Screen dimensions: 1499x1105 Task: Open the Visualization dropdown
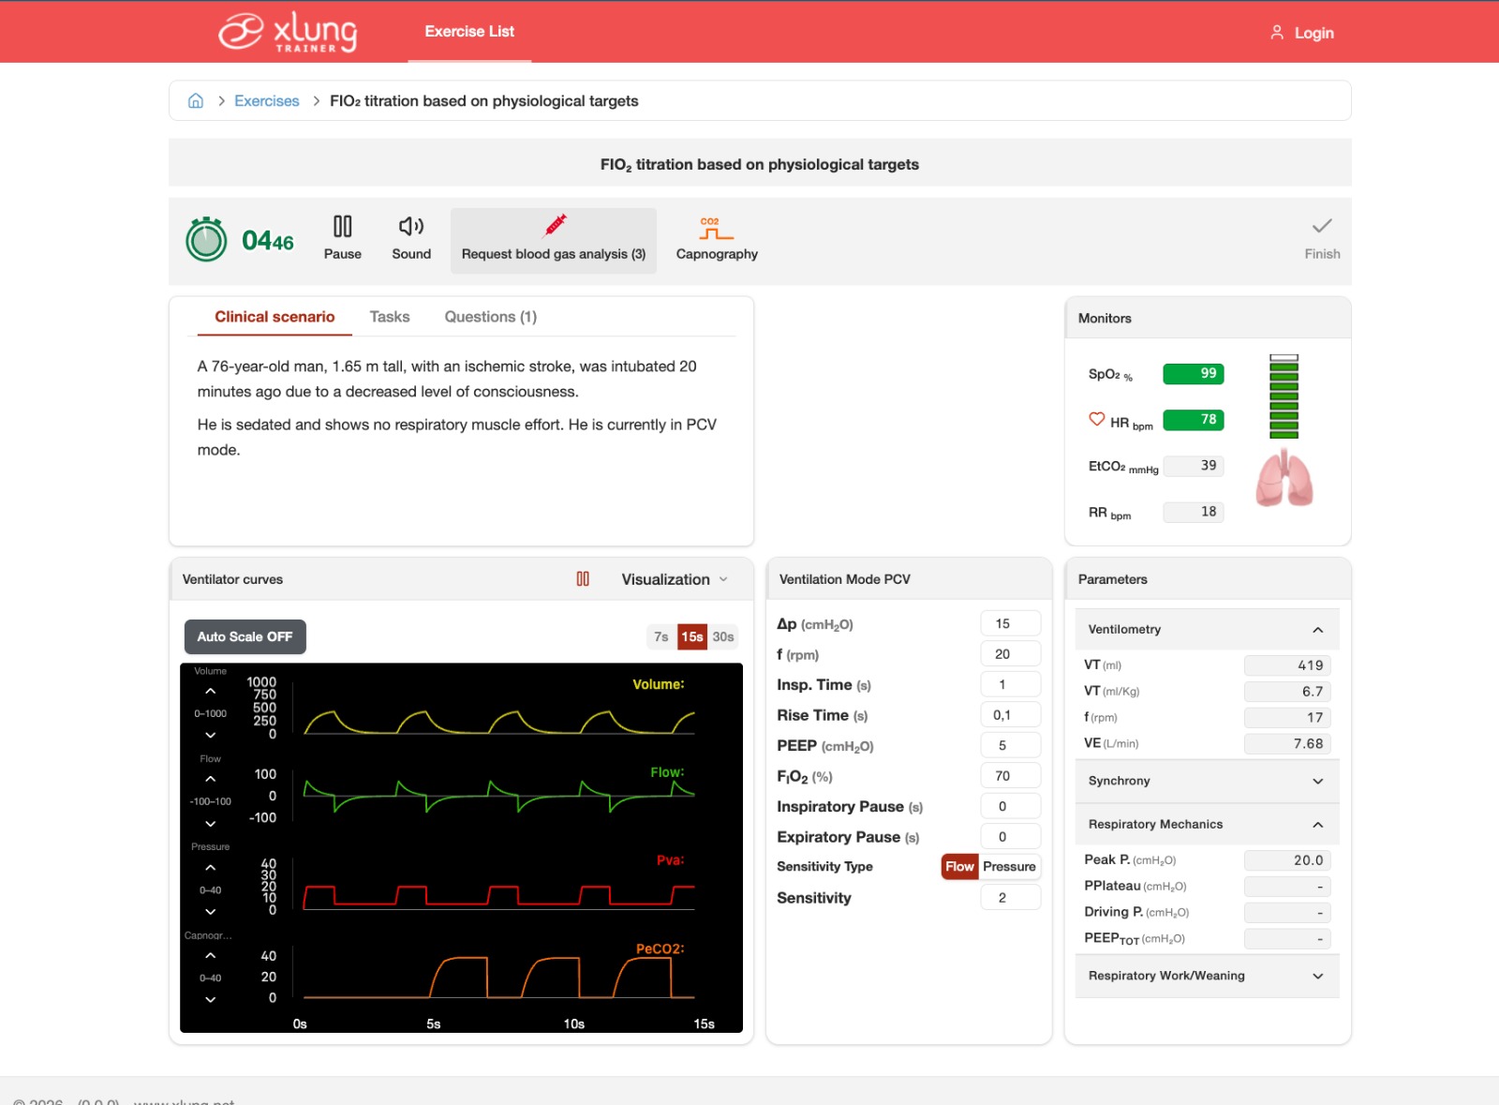pyautogui.click(x=675, y=579)
